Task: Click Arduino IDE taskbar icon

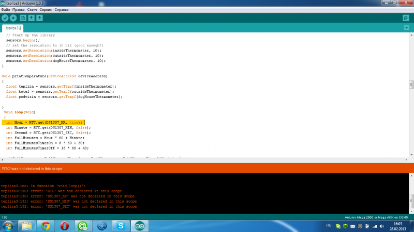Action: click(x=140, y=226)
